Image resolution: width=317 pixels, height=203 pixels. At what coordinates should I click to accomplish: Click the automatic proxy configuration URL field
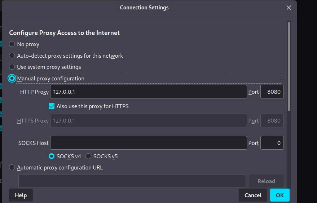132,181
